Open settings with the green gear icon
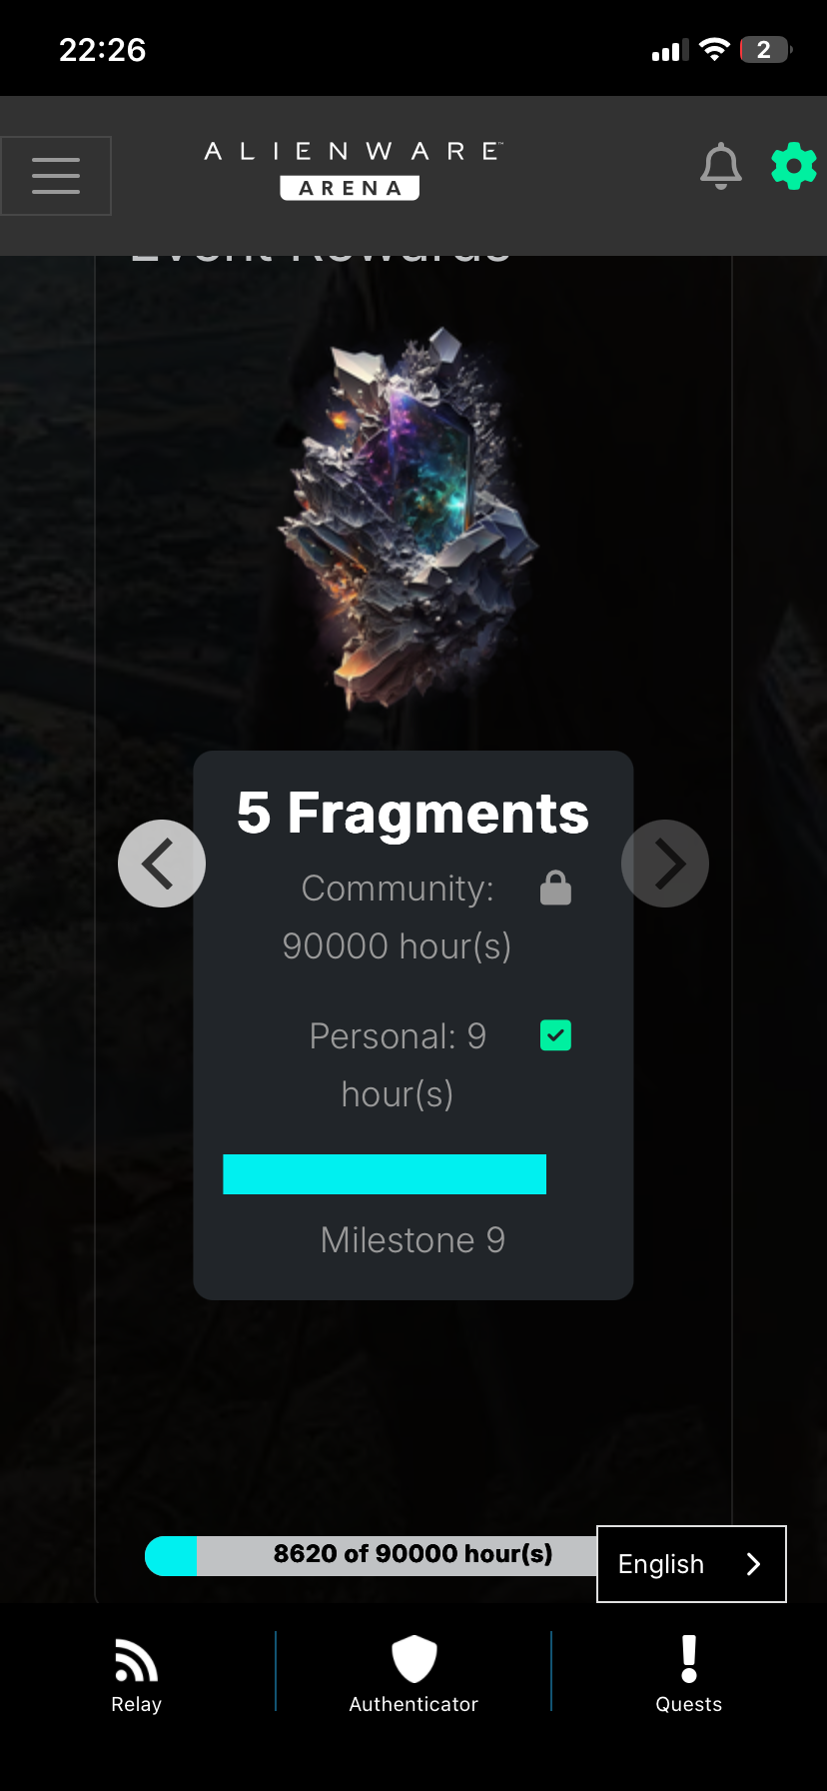The height and width of the screenshot is (1791, 827). point(794,166)
